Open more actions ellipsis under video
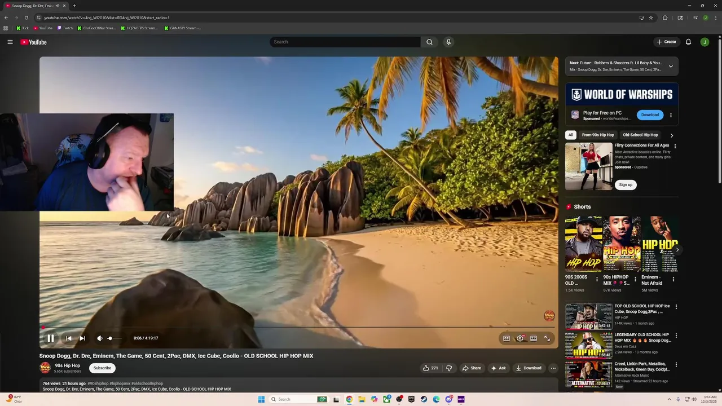The width and height of the screenshot is (722, 406). tap(553, 368)
